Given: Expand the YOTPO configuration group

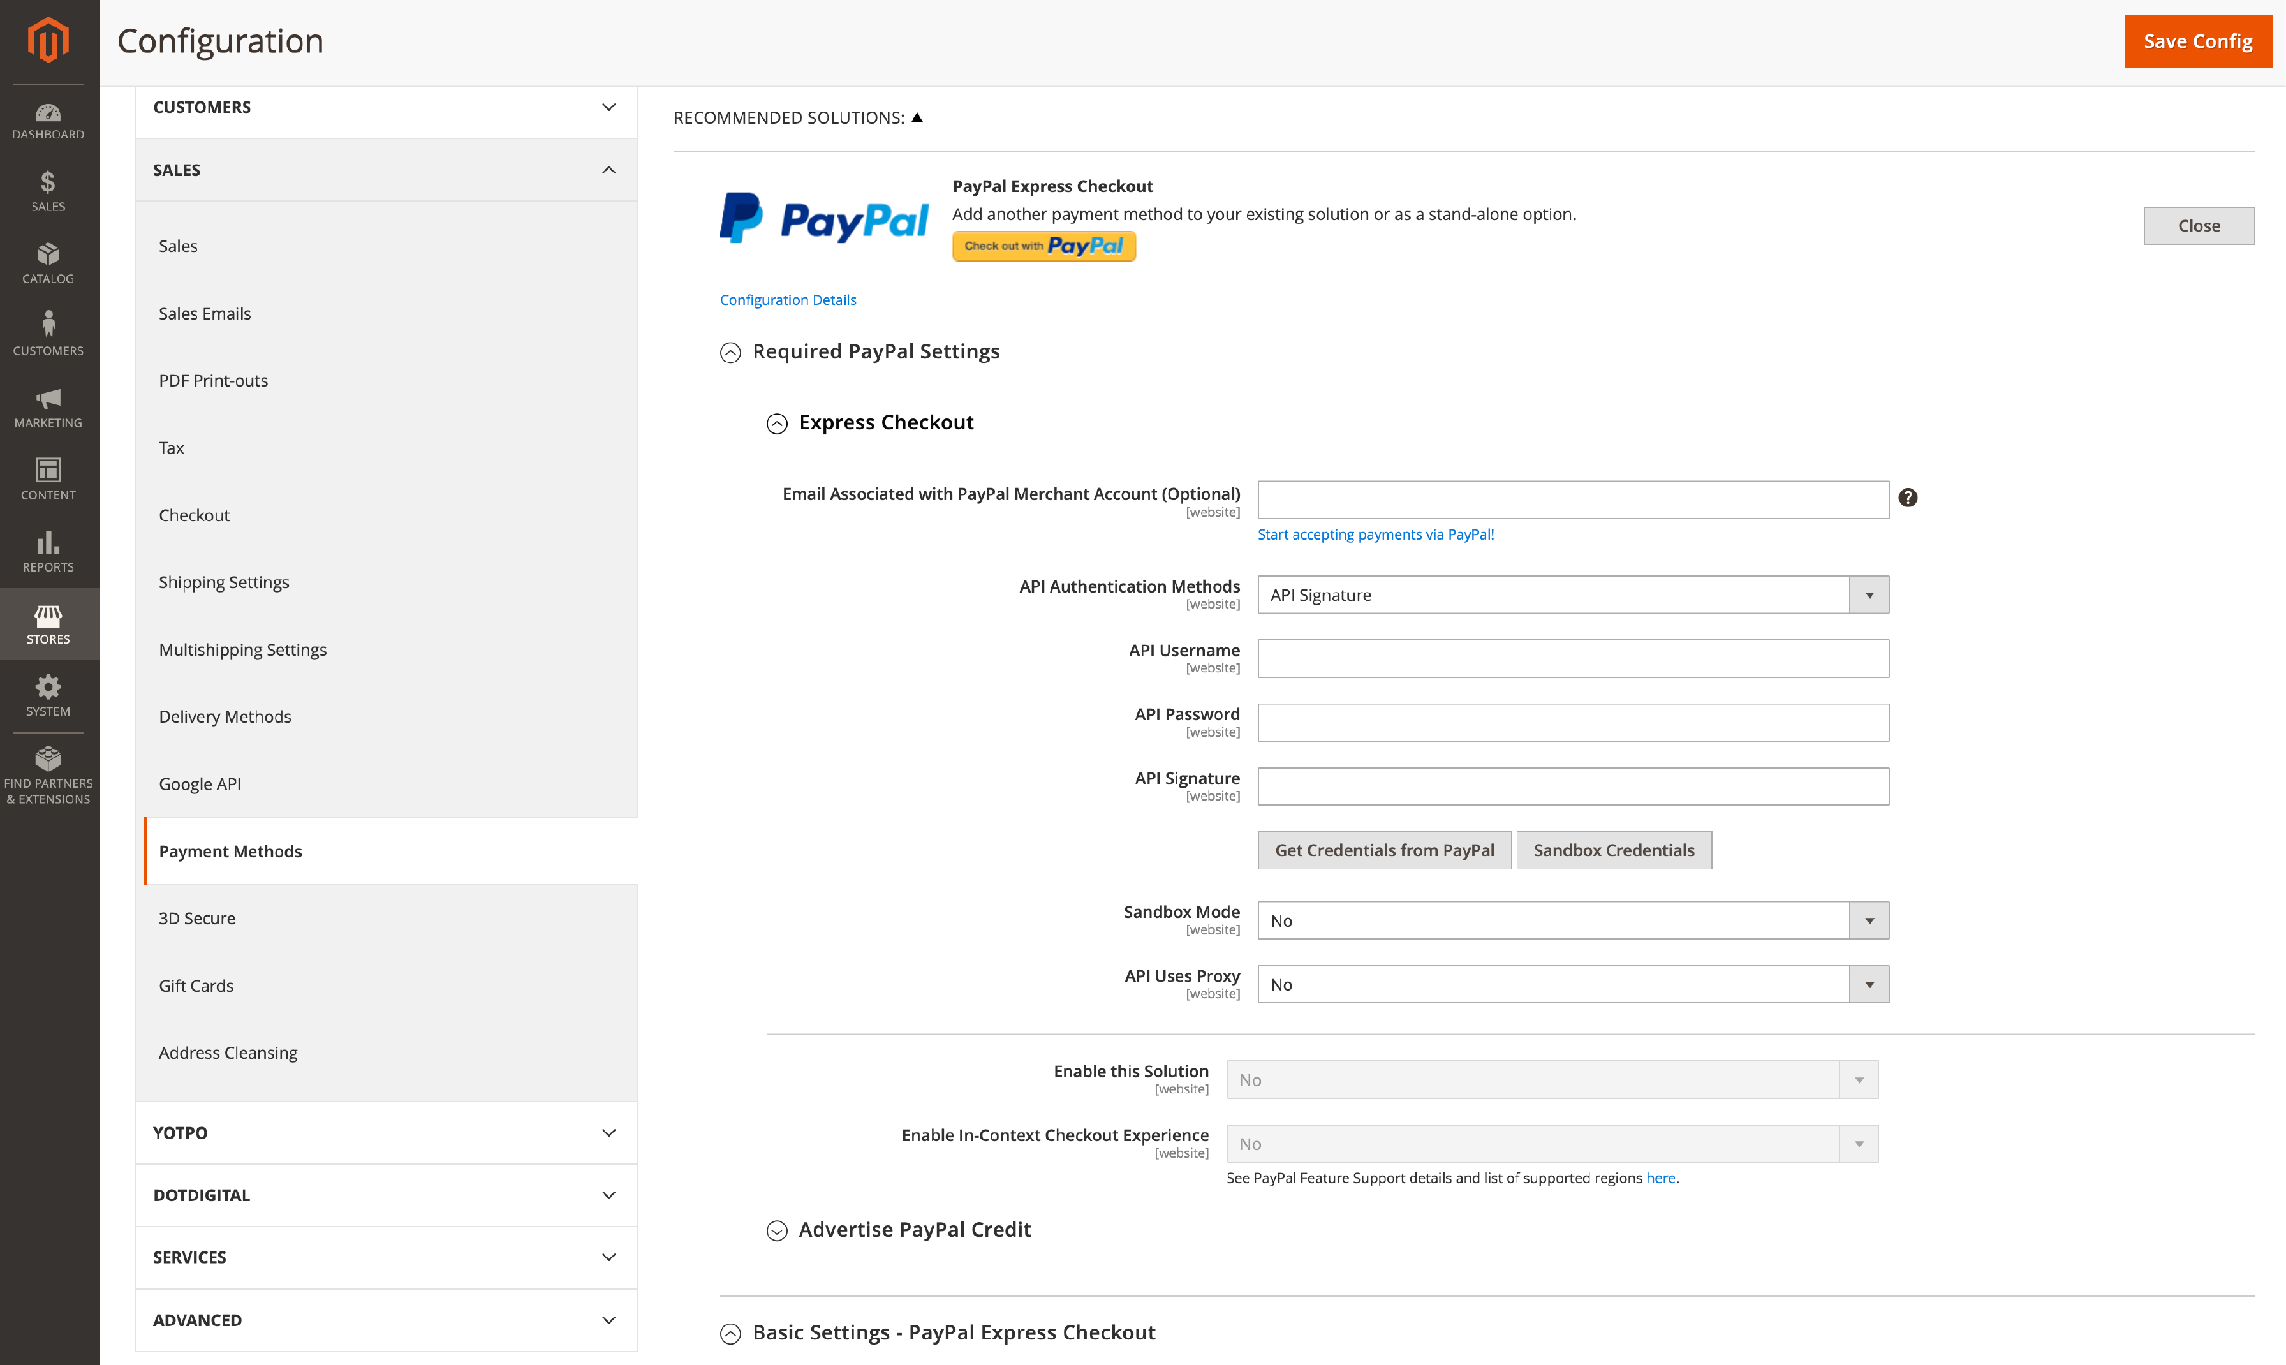Looking at the screenshot, I should click(x=387, y=1132).
